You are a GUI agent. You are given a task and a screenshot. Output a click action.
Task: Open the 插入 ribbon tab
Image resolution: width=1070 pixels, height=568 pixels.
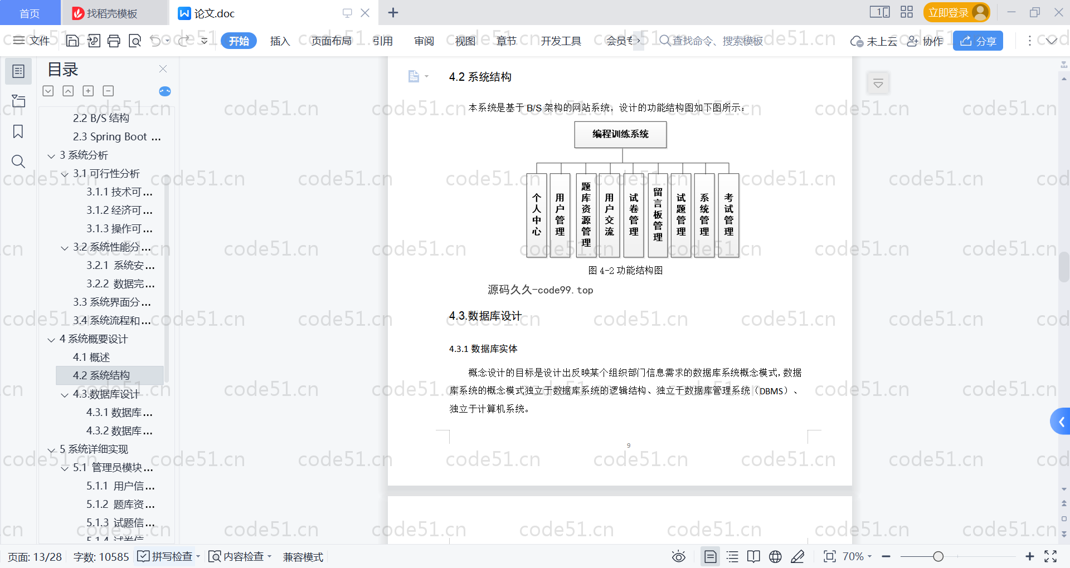[280, 41]
